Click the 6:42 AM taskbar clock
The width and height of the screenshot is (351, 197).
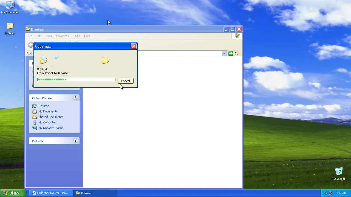click(x=341, y=193)
